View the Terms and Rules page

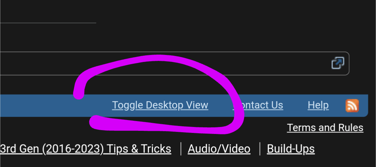[x=325, y=127]
